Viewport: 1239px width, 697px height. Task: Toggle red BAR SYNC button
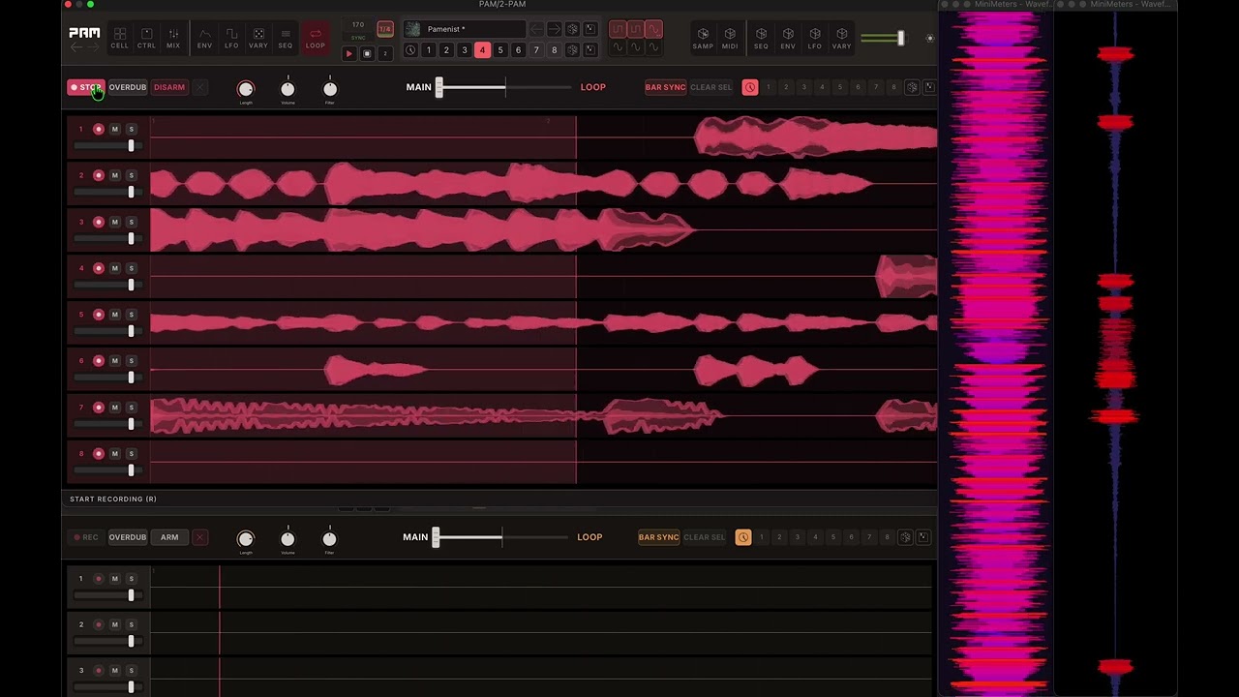(666, 87)
